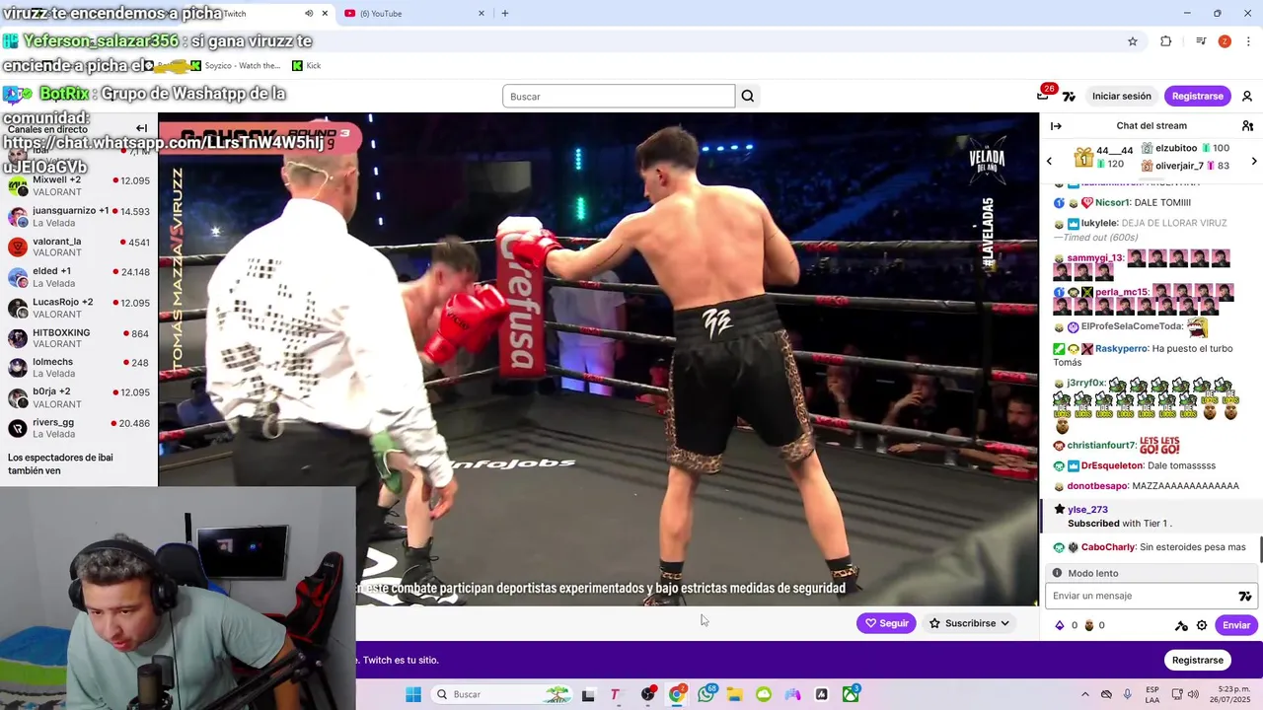
Task: Mute the Twitch browser tab audio icon
Action: tap(309, 14)
